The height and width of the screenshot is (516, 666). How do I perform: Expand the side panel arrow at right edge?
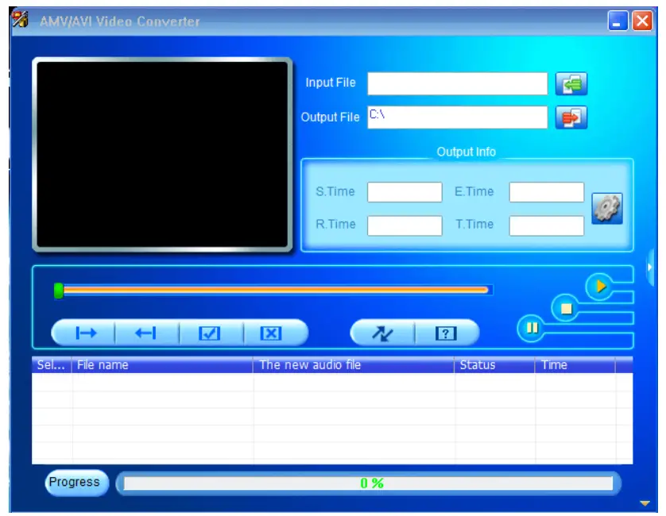click(x=650, y=268)
